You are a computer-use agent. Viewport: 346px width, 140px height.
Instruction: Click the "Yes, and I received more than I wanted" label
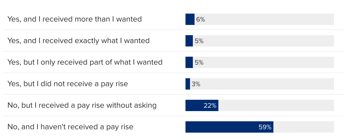(74, 19)
